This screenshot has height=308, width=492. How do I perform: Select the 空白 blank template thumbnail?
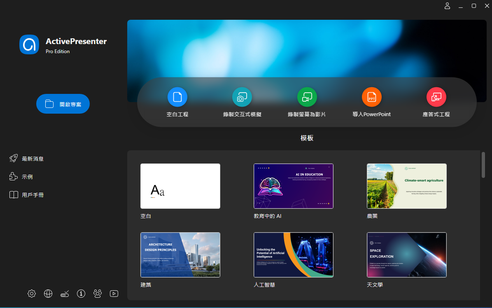(180, 186)
